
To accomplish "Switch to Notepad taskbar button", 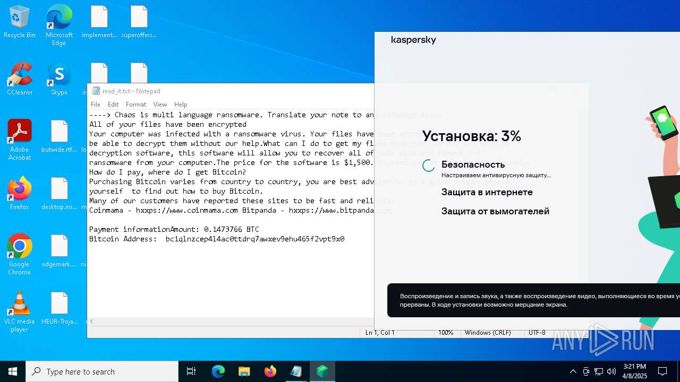I will click(296, 371).
